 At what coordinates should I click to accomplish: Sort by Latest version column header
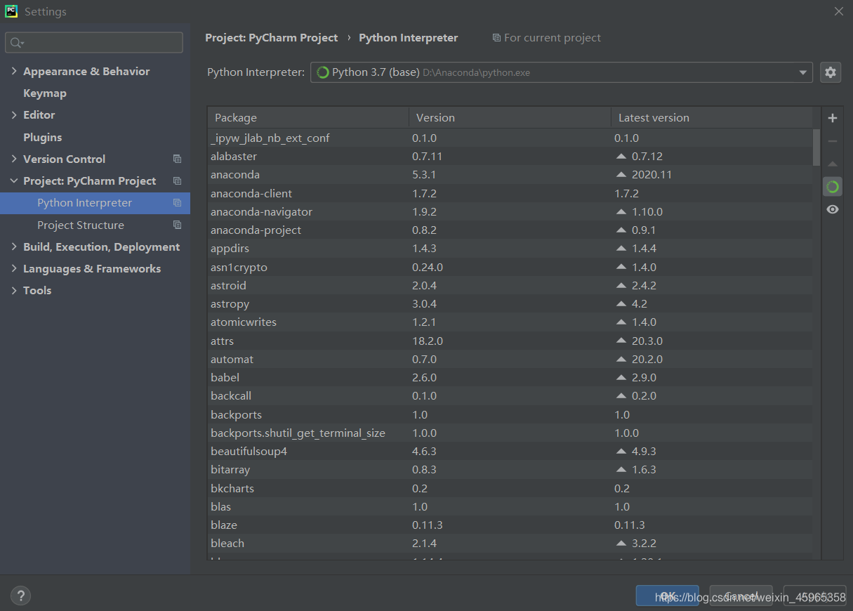(x=711, y=118)
